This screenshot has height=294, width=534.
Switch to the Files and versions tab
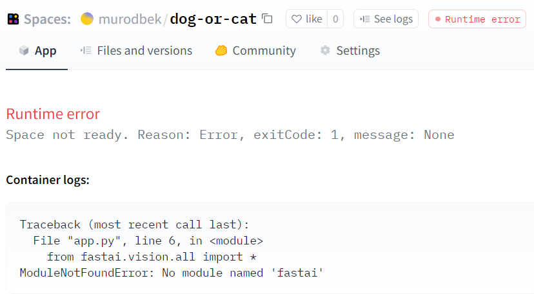[x=144, y=51]
